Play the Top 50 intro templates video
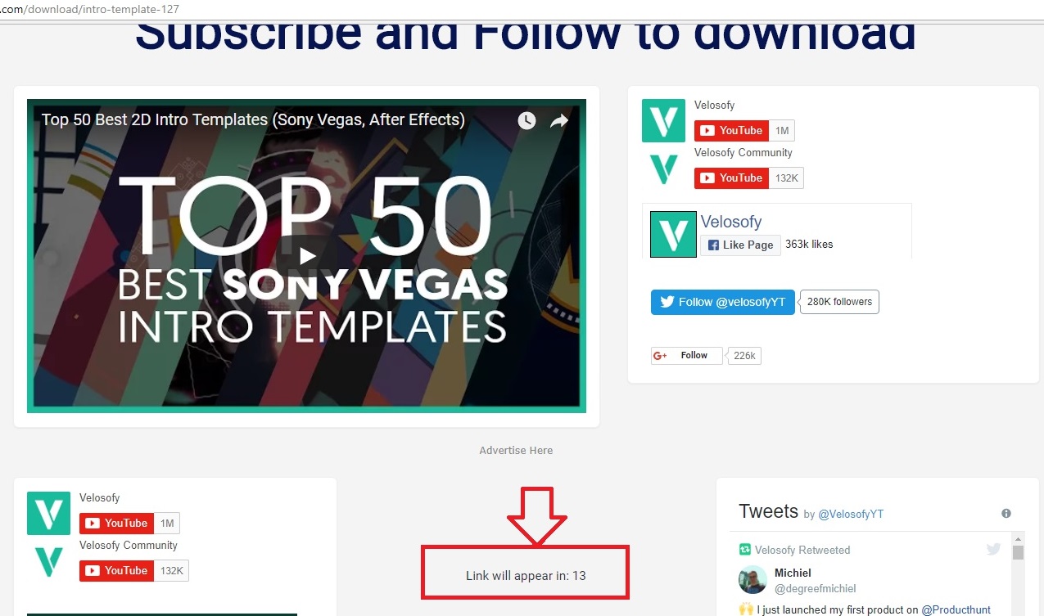This screenshot has height=616, width=1044. coord(306,255)
